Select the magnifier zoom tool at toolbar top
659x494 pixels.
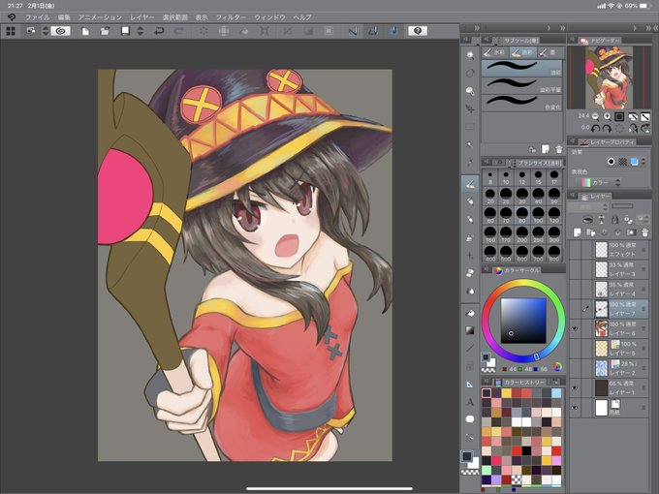coord(470,55)
